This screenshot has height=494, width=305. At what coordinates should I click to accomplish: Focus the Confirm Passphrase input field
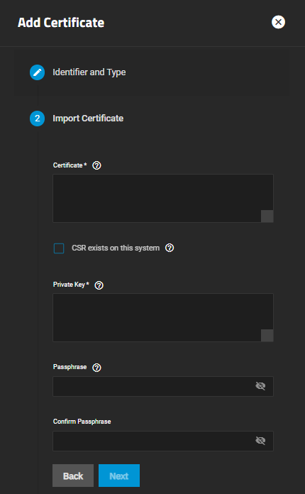coord(163,441)
